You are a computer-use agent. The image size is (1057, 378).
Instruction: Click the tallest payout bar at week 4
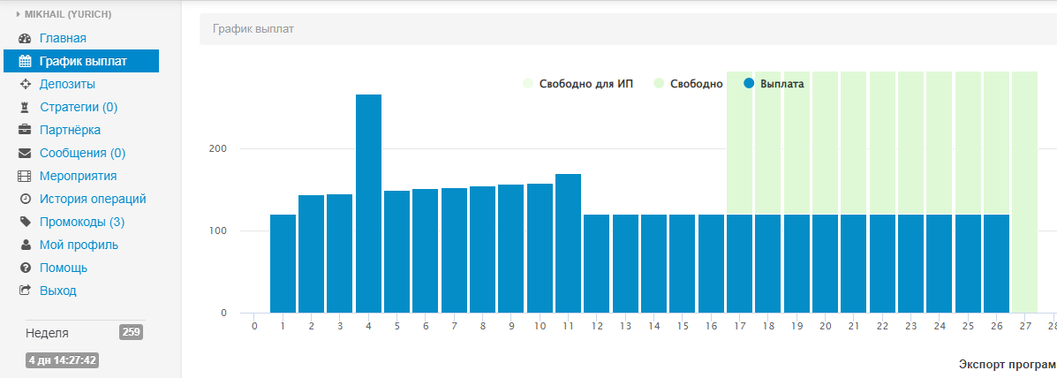coord(368,203)
